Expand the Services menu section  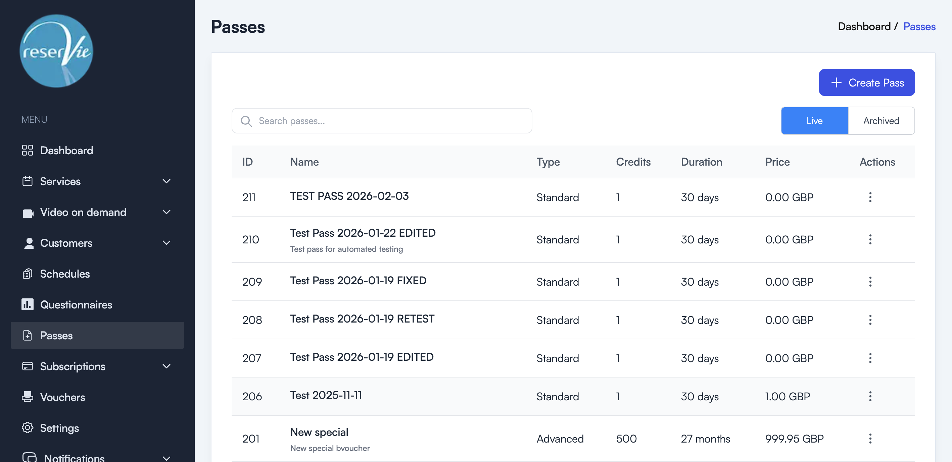pos(166,181)
